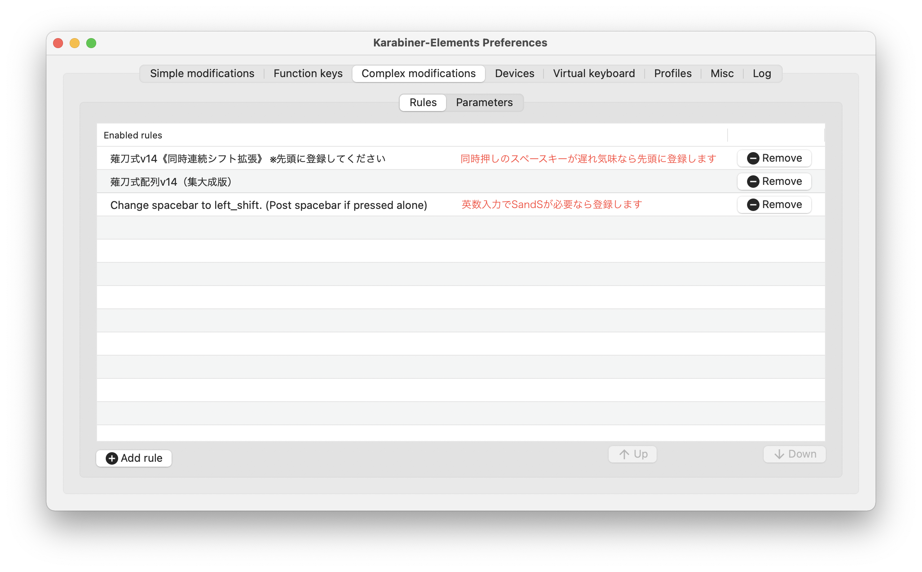The width and height of the screenshot is (922, 572).
Task: View the Log tab
Action: (x=762, y=73)
